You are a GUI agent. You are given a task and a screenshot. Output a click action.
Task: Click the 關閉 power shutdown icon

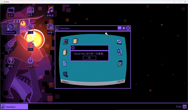[x=30, y=62]
